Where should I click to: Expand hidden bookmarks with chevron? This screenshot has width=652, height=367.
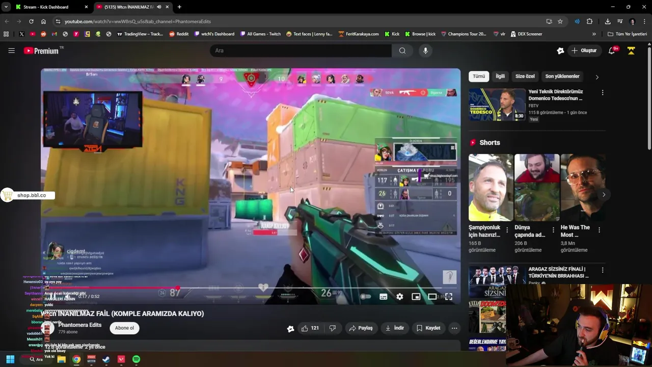coord(594,34)
